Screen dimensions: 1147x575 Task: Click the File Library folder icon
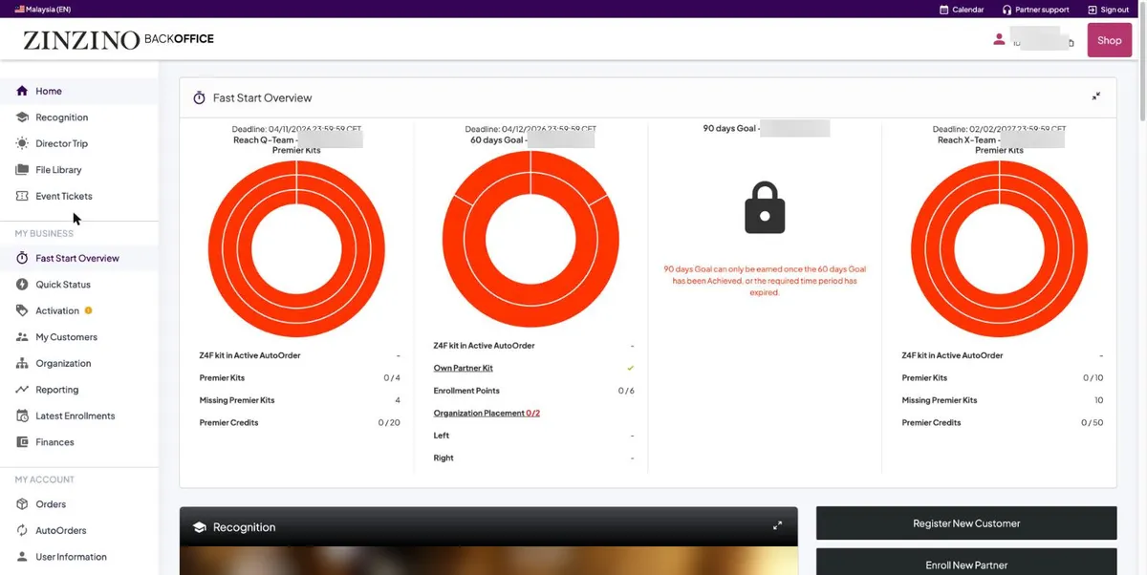[22, 170]
